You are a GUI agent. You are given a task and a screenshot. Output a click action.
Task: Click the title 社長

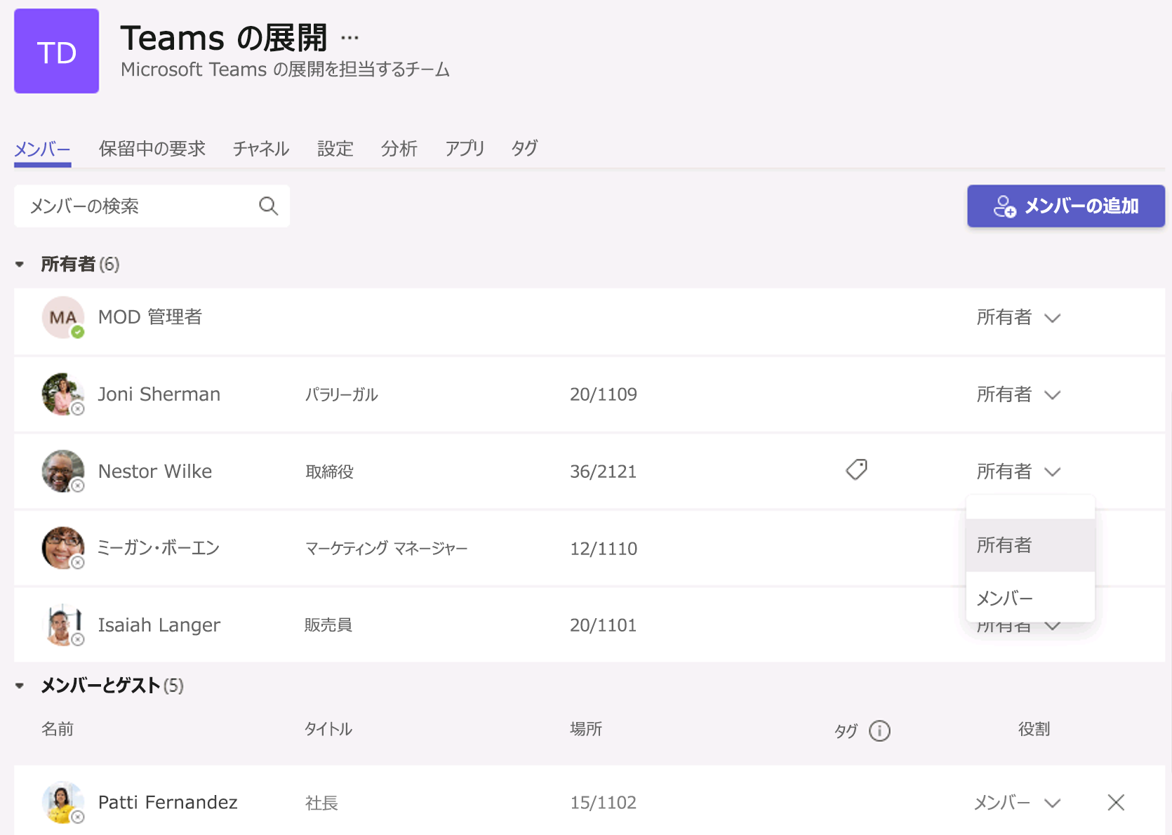(322, 803)
